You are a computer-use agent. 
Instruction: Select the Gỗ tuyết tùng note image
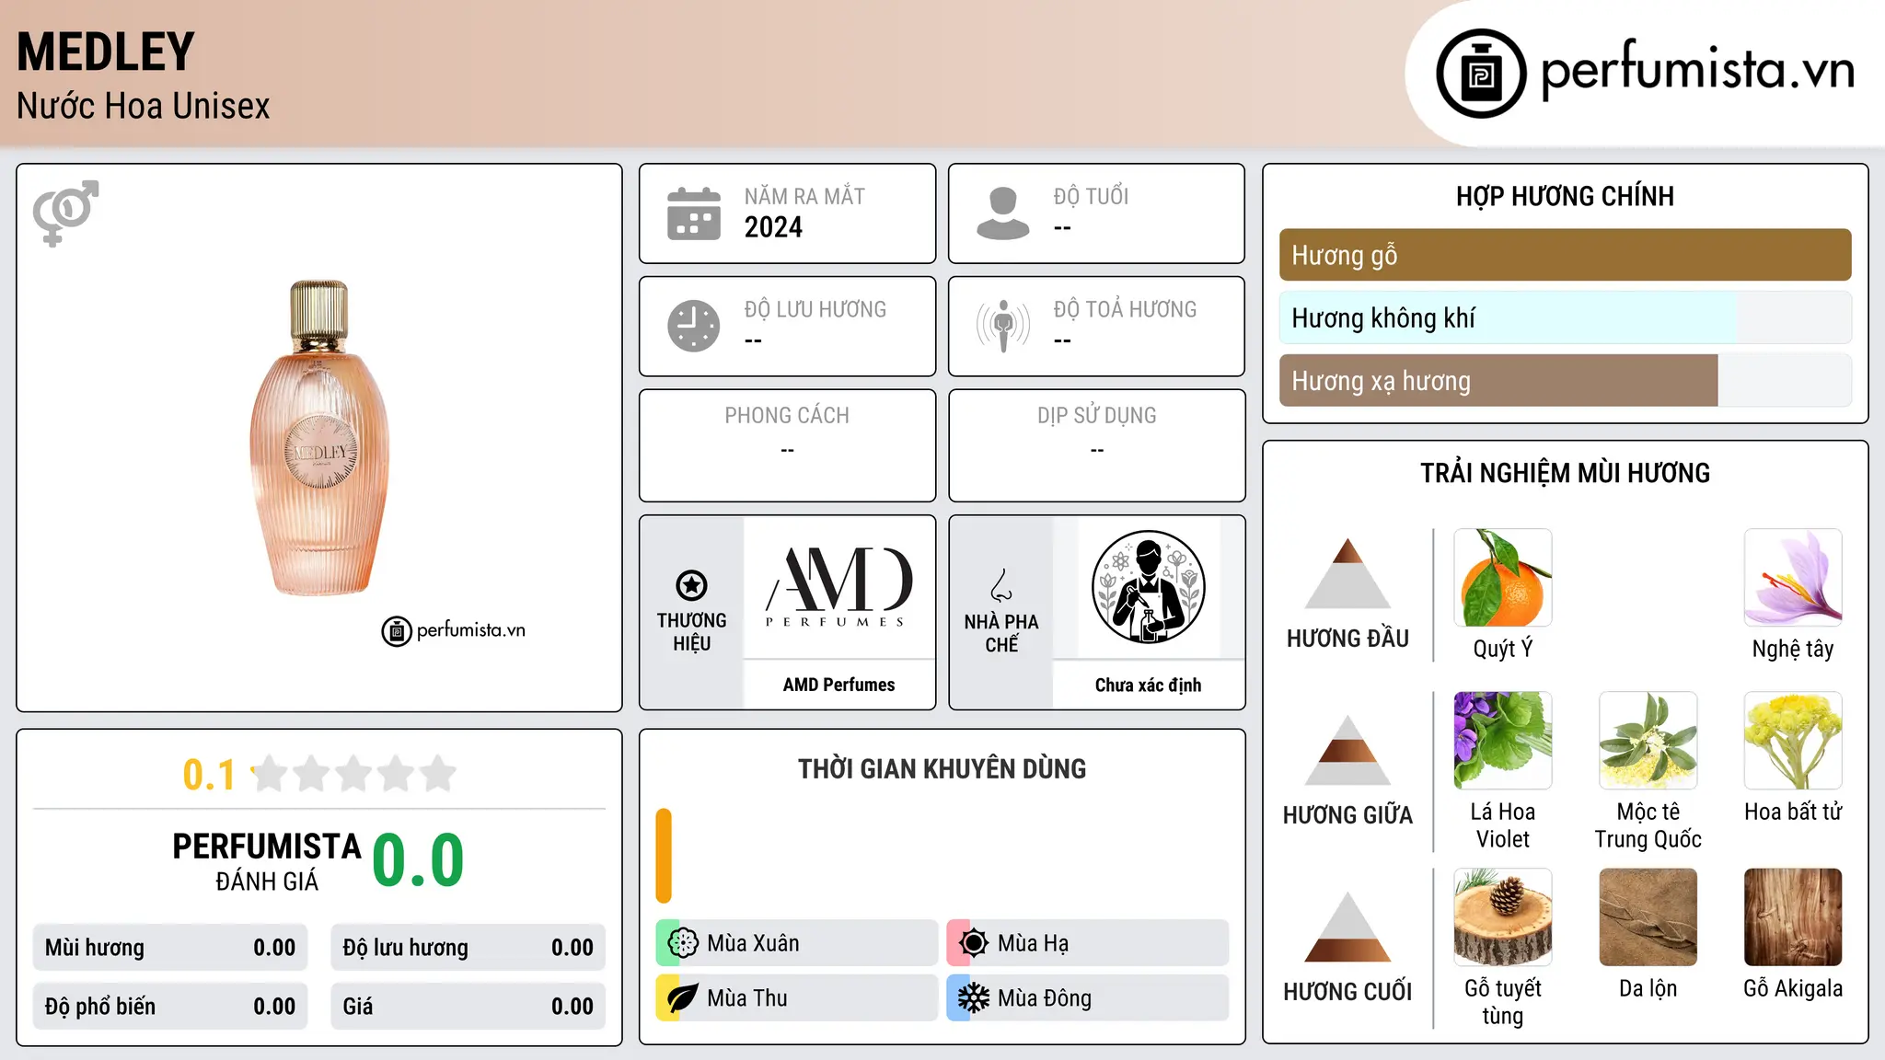1503,917
